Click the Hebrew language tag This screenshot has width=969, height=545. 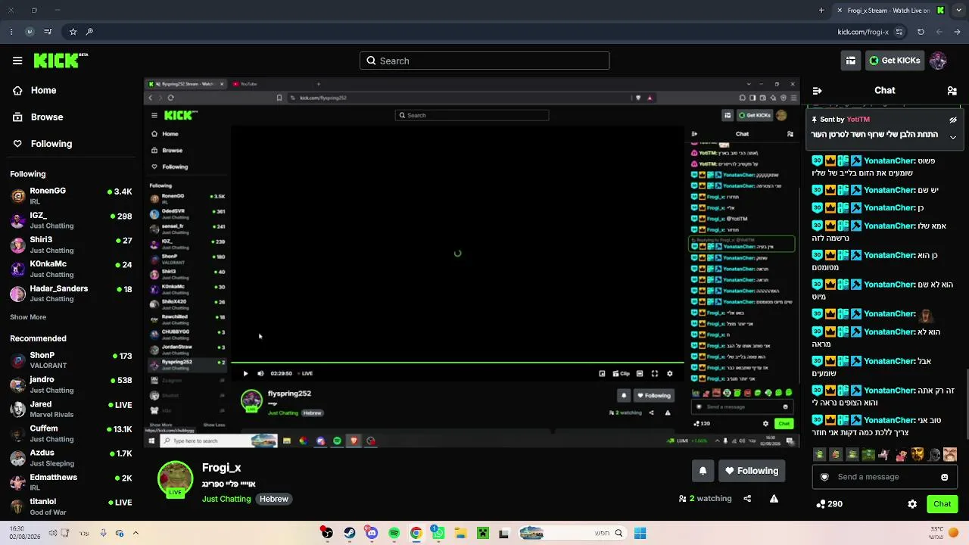(x=274, y=500)
